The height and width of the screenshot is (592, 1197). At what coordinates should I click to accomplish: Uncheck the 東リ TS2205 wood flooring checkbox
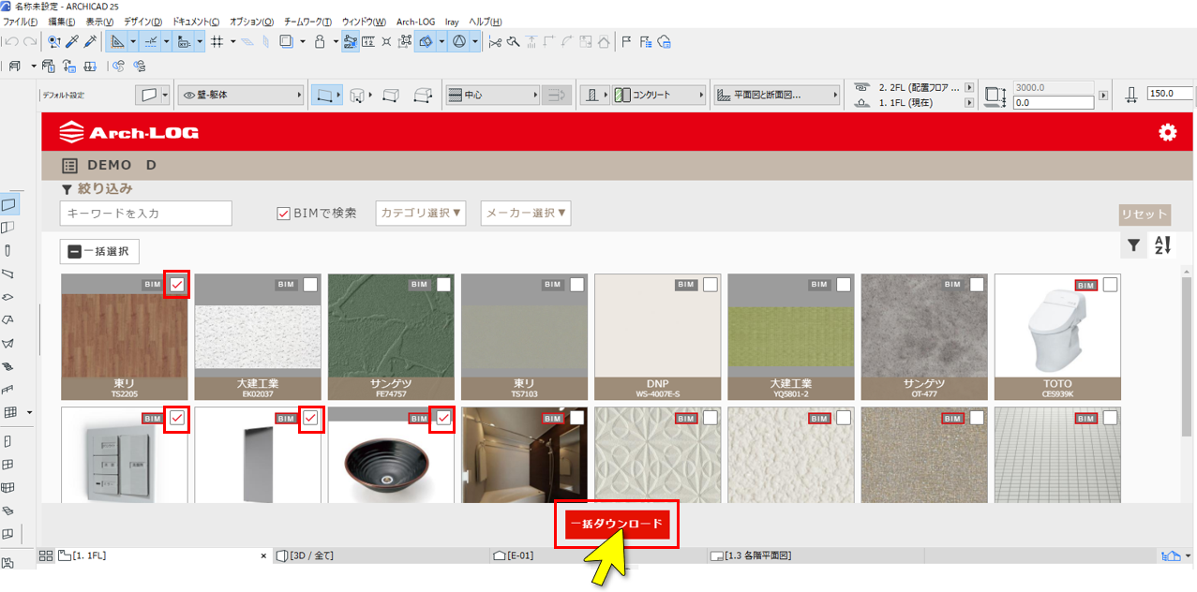coord(177,285)
